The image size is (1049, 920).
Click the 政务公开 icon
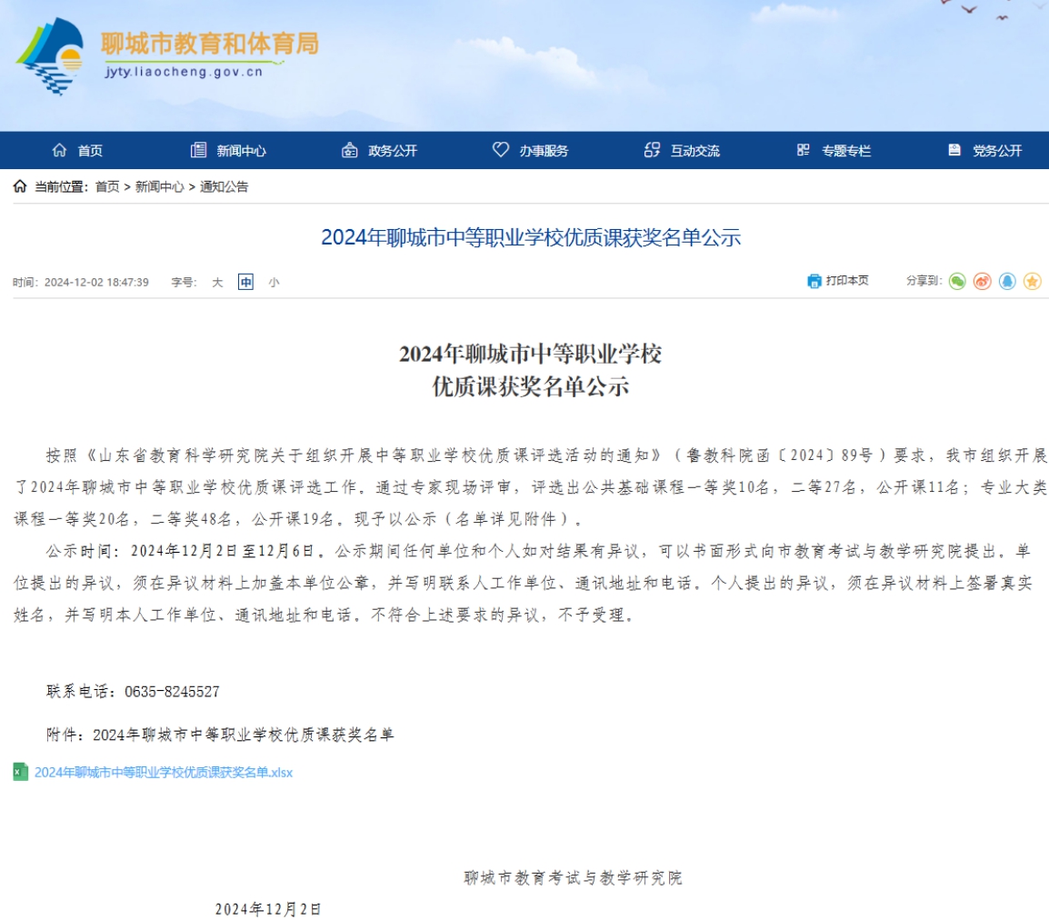tap(349, 150)
